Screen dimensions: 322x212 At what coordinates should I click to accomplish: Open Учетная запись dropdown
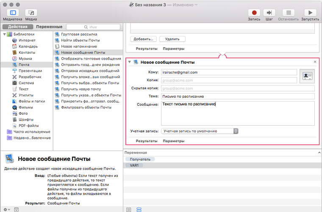pos(200,131)
